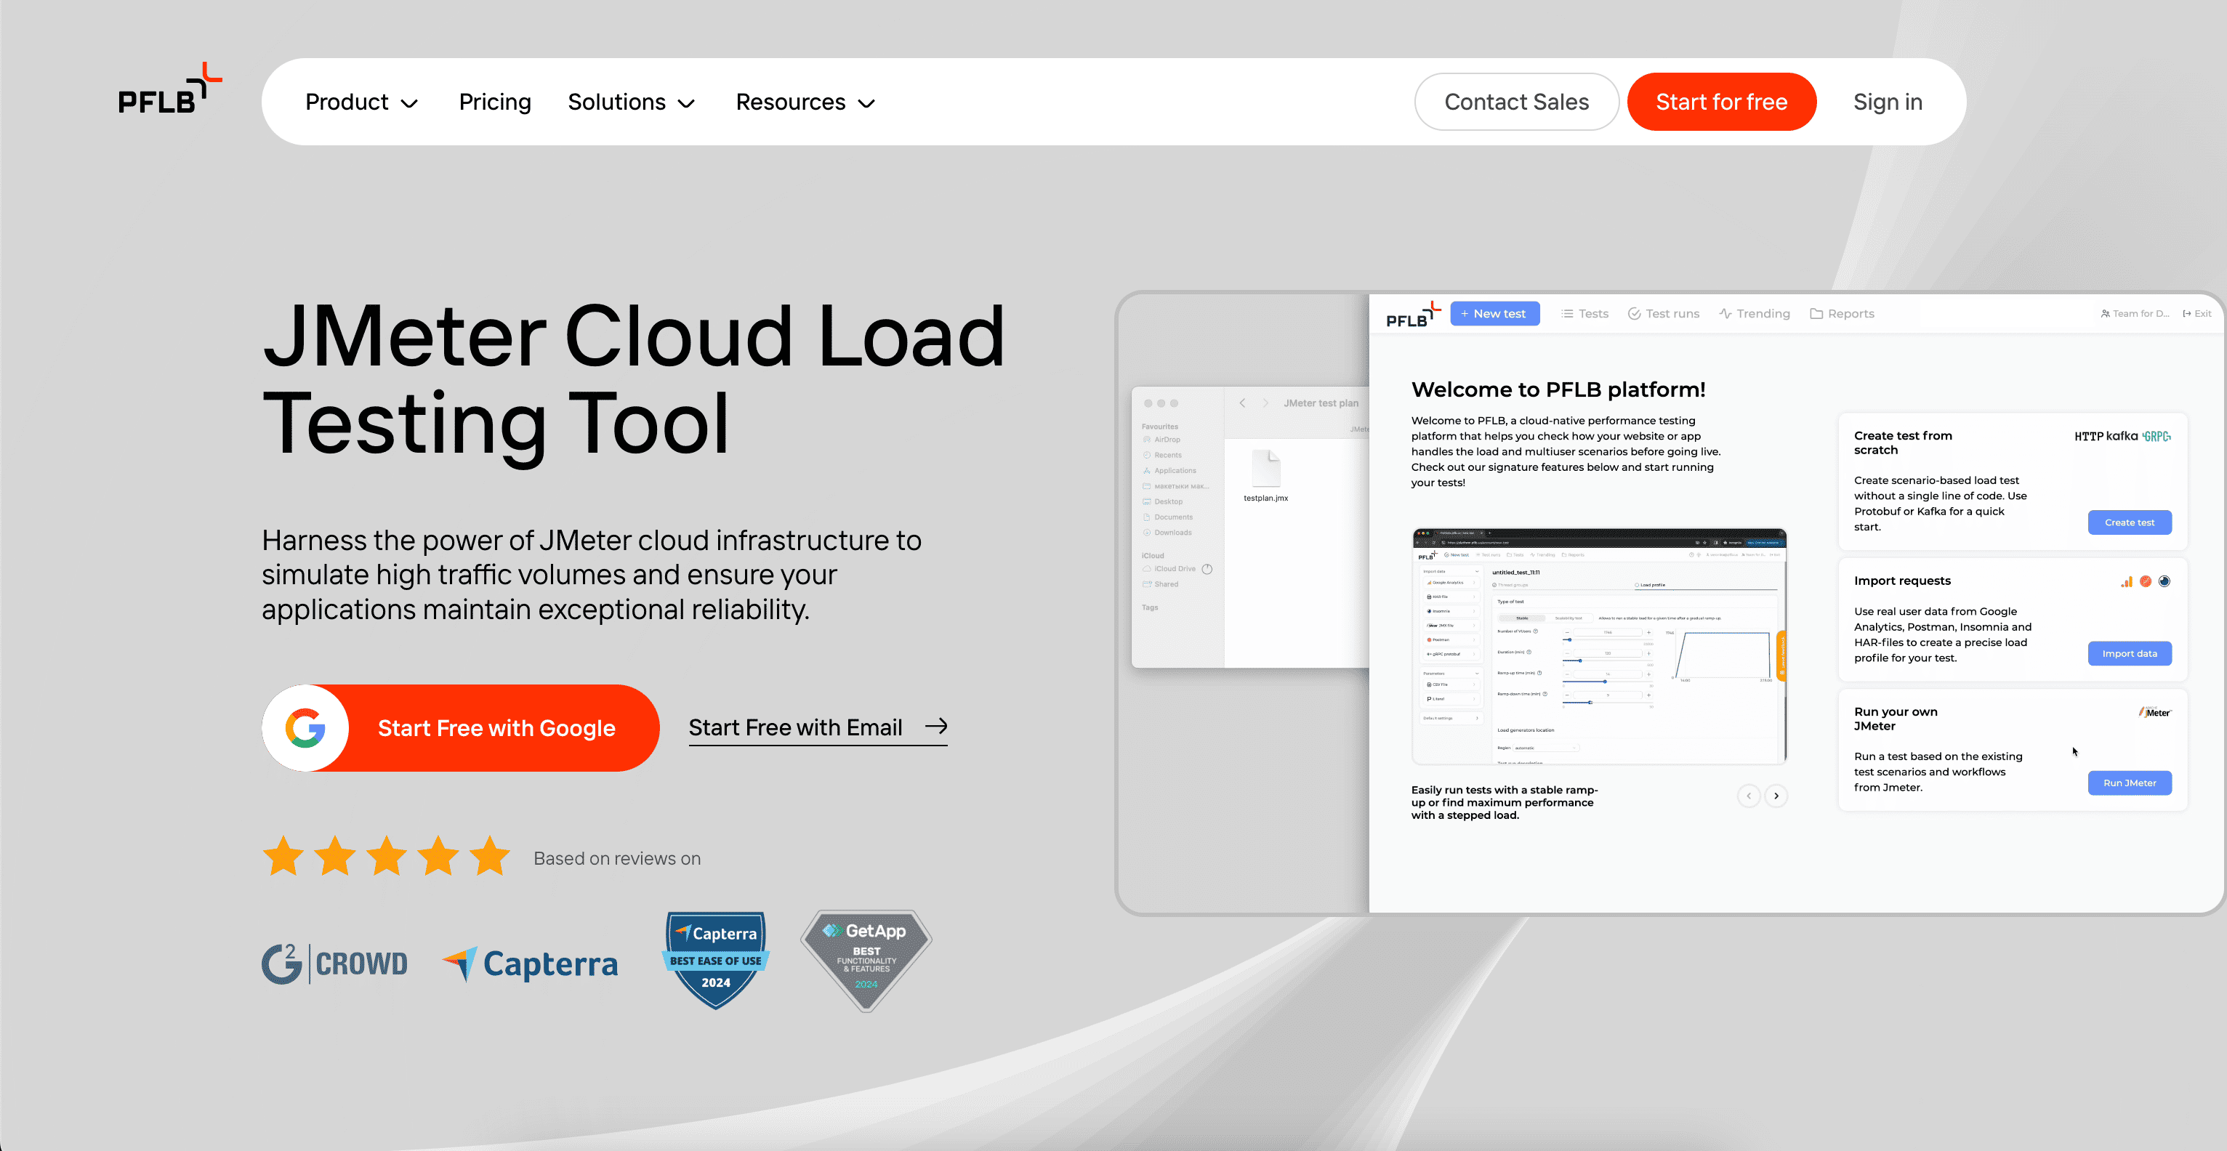2227x1151 pixels.
Task: Click the Based on reviews on text
Action: click(x=616, y=858)
